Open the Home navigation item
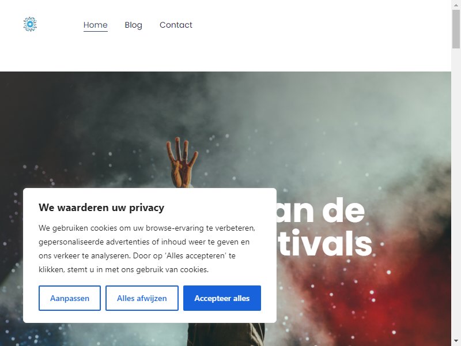Screen dimensions: 461x346 click(96, 25)
